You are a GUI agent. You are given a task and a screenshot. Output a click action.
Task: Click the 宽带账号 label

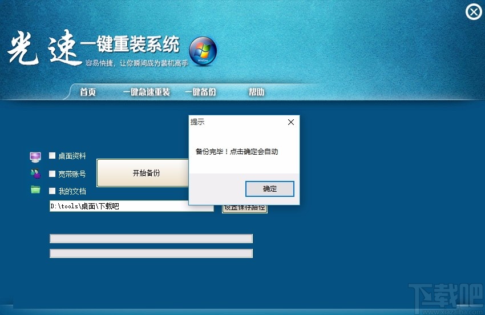point(72,174)
